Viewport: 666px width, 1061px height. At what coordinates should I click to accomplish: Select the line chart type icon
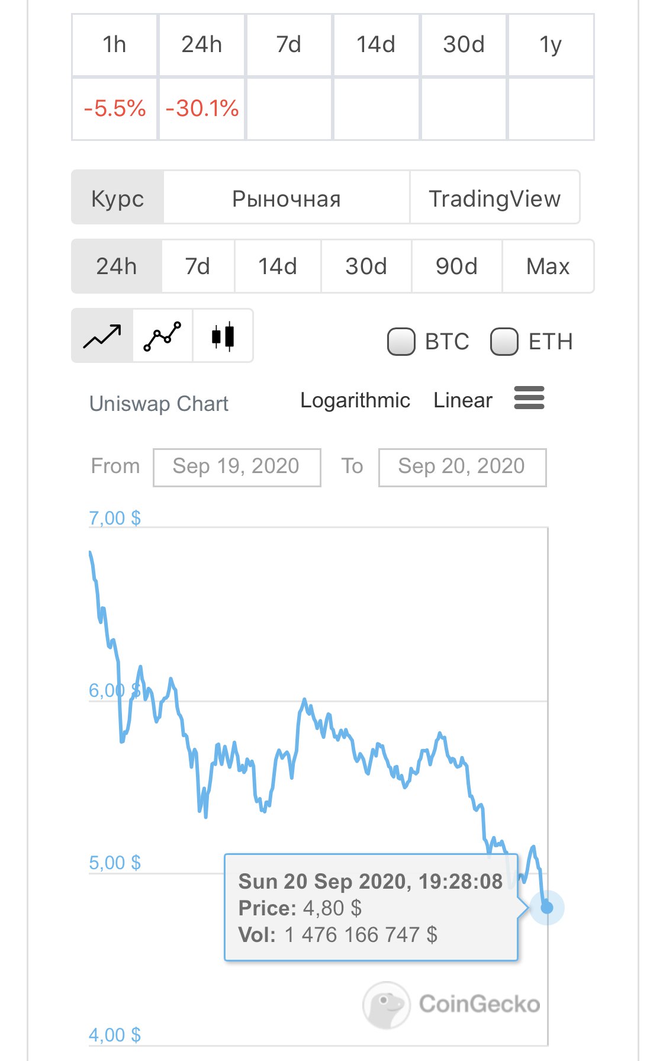(102, 336)
